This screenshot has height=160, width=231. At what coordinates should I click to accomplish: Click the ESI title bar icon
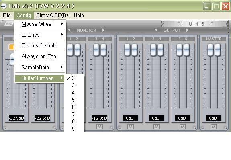(4, 6)
